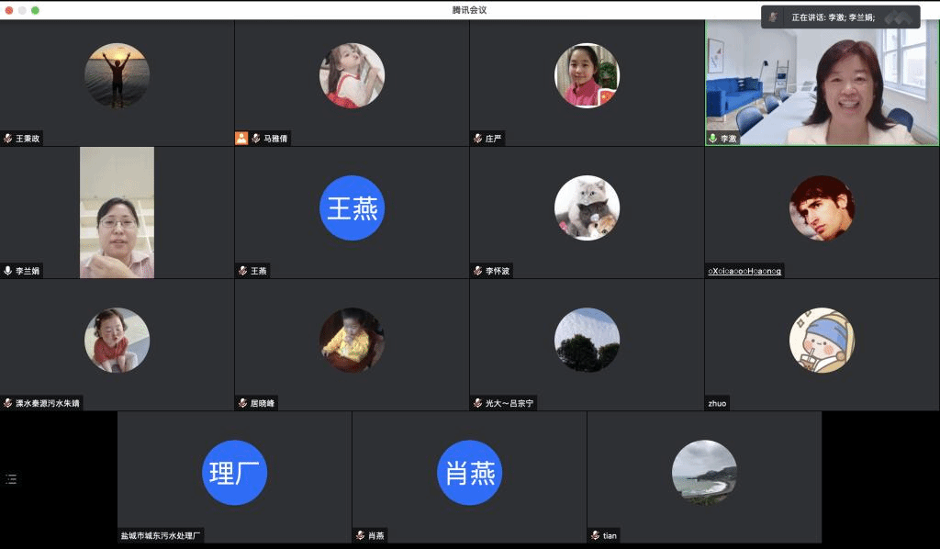This screenshot has width=940, height=549.
Task: Click the cat photo avatar of 李怀波
Action: pyautogui.click(x=587, y=208)
